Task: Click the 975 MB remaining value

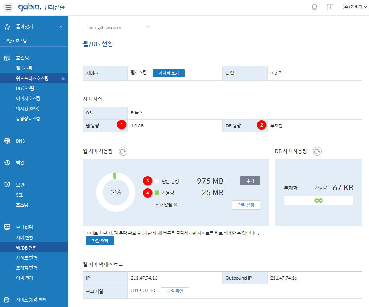Action: (210, 181)
